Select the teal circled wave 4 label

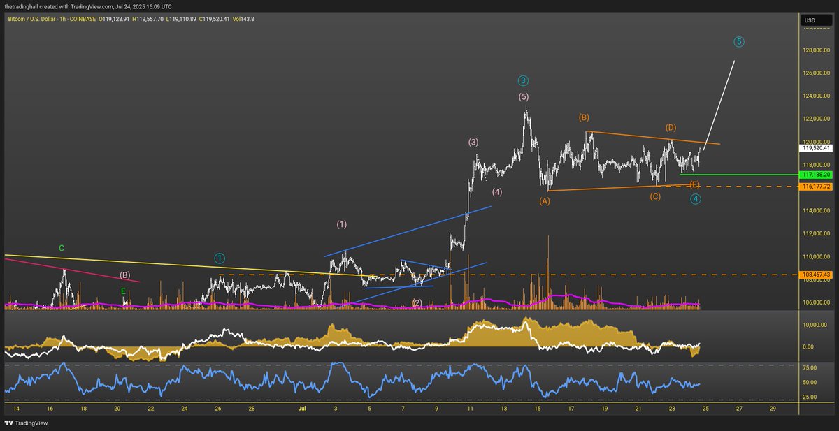pos(696,198)
